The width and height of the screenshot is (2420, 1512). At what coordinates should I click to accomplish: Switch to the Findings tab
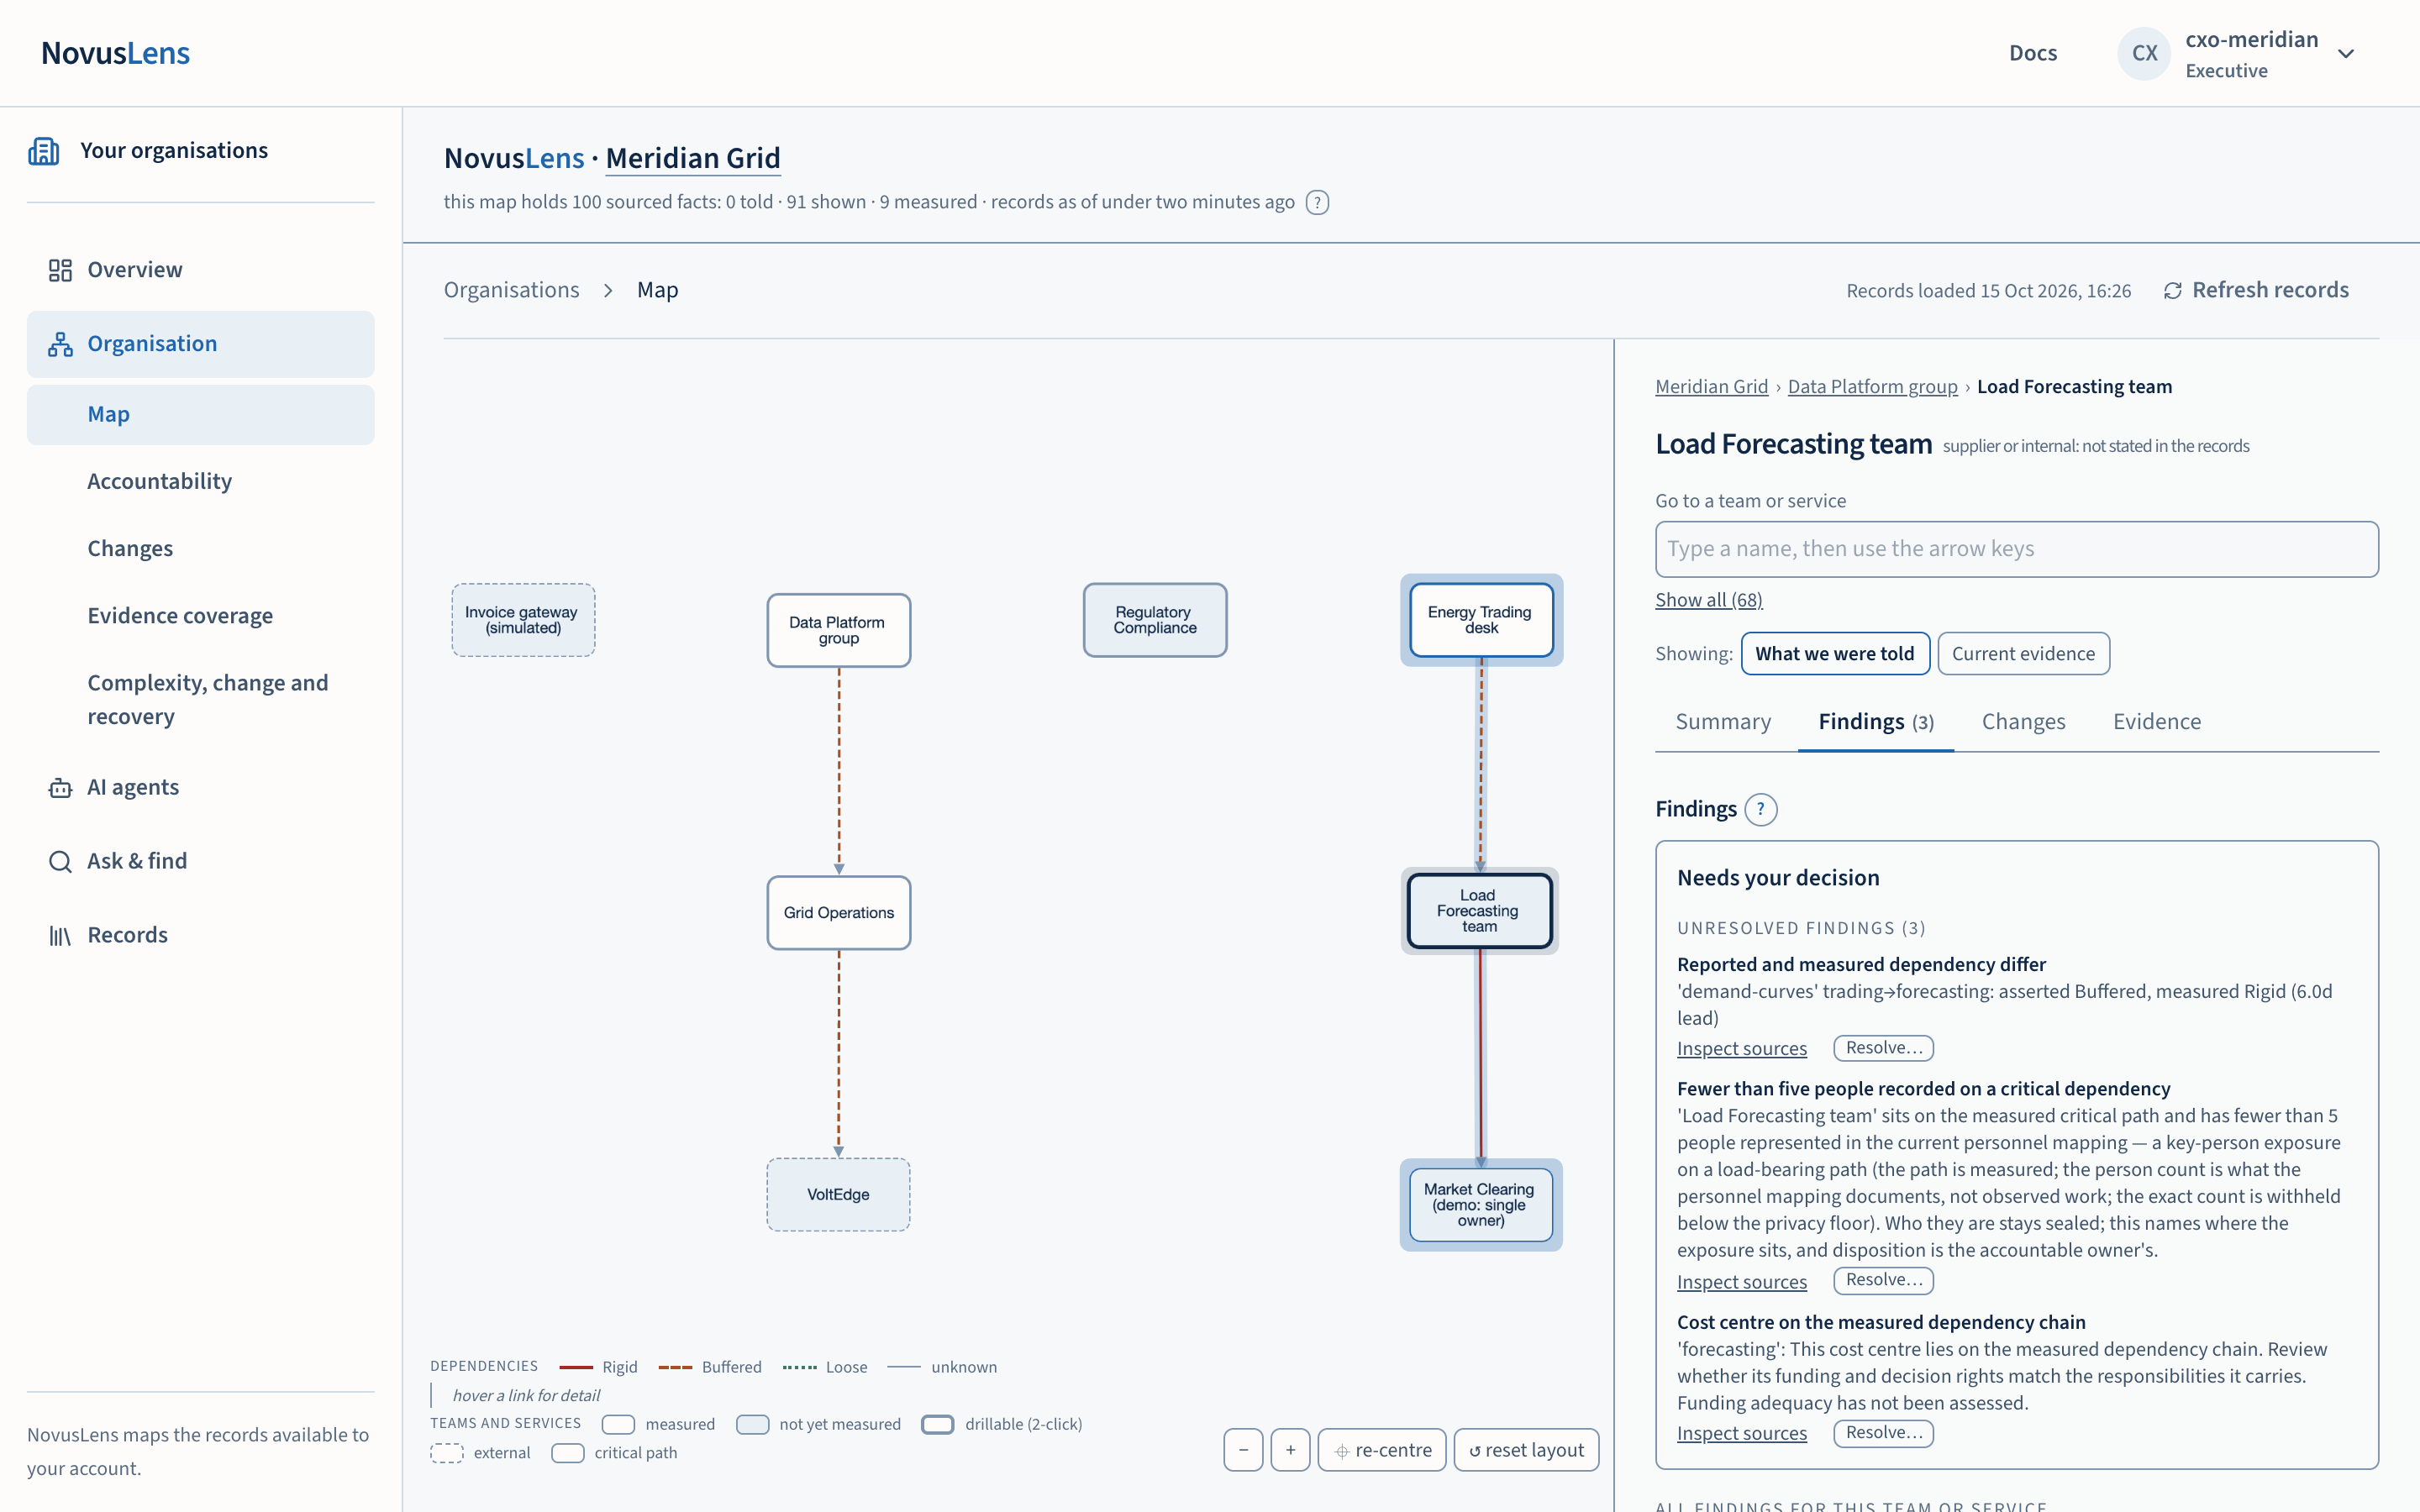[1876, 722]
